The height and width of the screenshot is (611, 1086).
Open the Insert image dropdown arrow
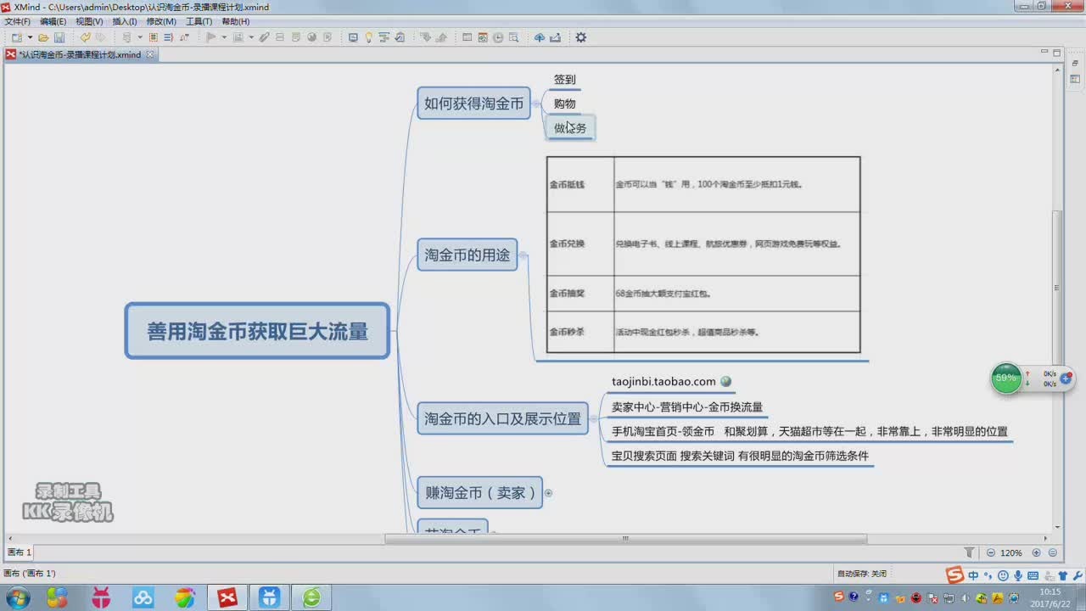pos(251,37)
